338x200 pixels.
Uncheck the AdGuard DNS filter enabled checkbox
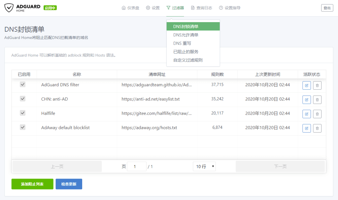(22, 84)
